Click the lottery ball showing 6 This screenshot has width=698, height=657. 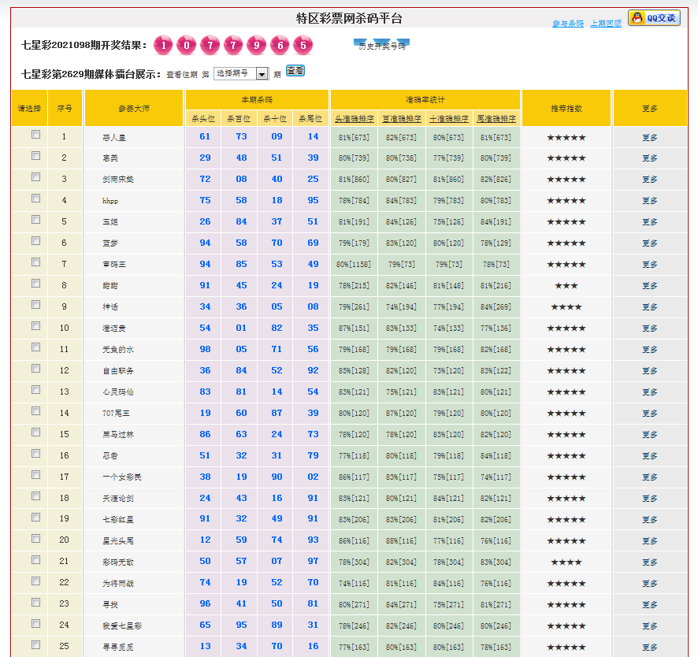[x=280, y=45]
